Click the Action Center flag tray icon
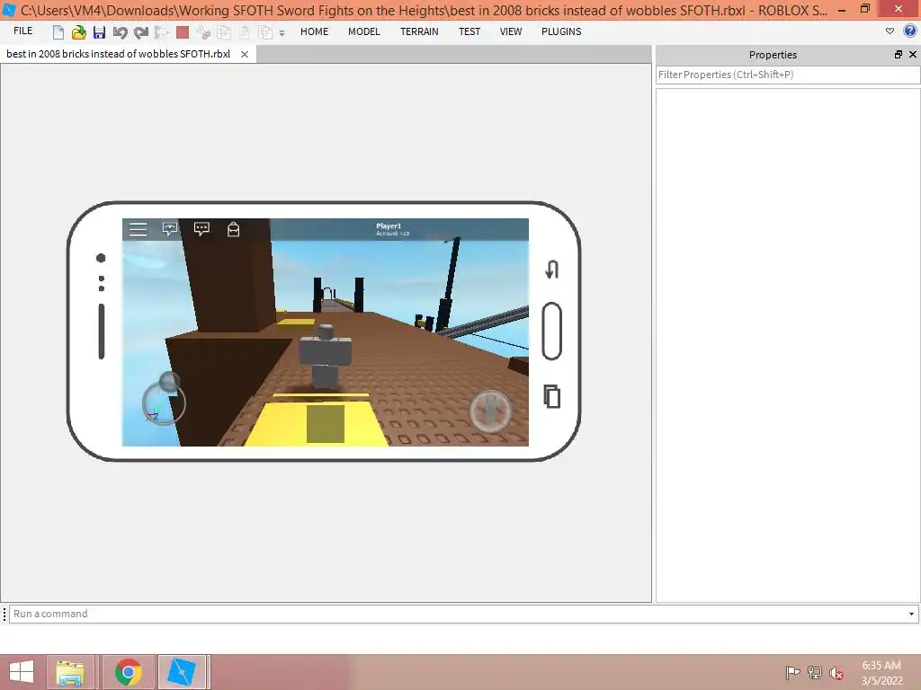 [792, 672]
